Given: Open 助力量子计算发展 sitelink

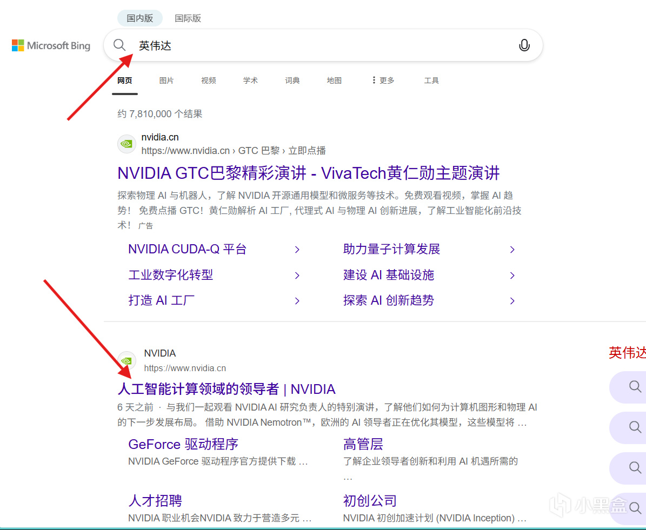Looking at the screenshot, I should pyautogui.click(x=392, y=249).
